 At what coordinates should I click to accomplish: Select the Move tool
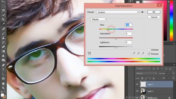coord(3,1)
